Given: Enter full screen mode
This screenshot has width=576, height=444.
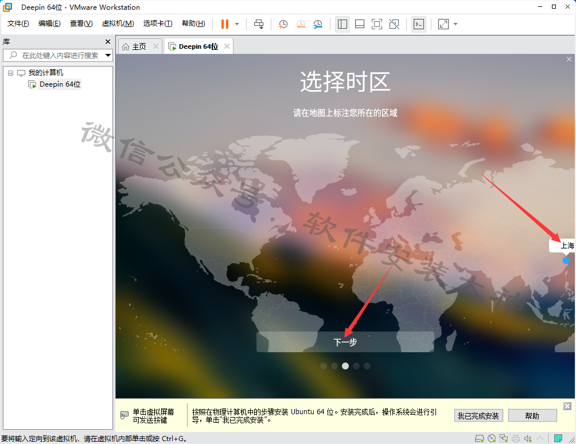Looking at the screenshot, I should click(377, 24).
